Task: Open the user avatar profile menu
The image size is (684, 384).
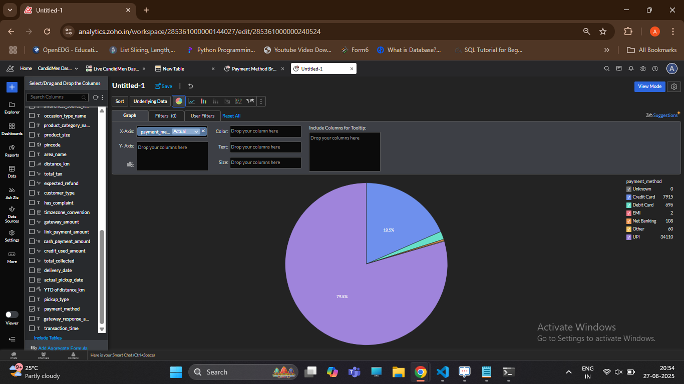Action: tap(672, 68)
